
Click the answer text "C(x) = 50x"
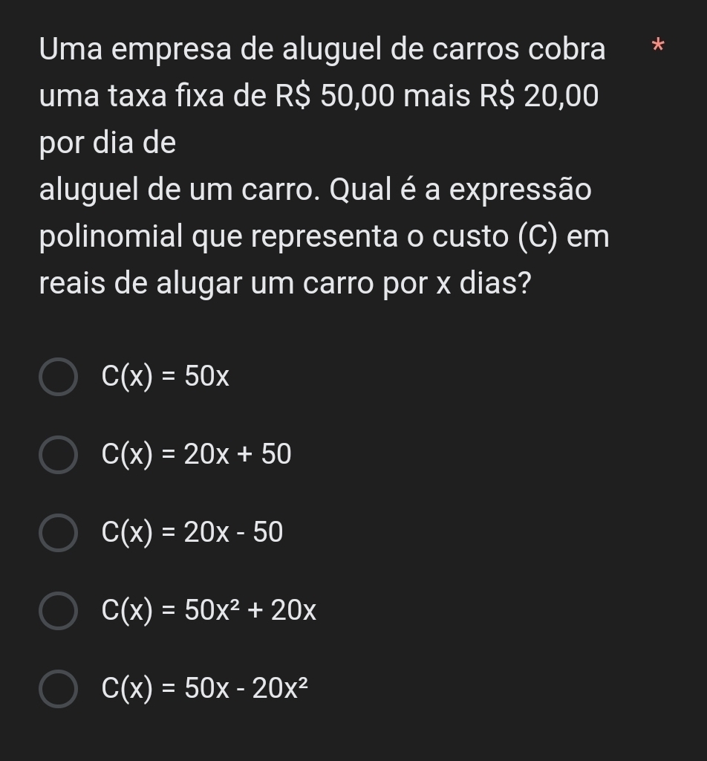pos(166,378)
